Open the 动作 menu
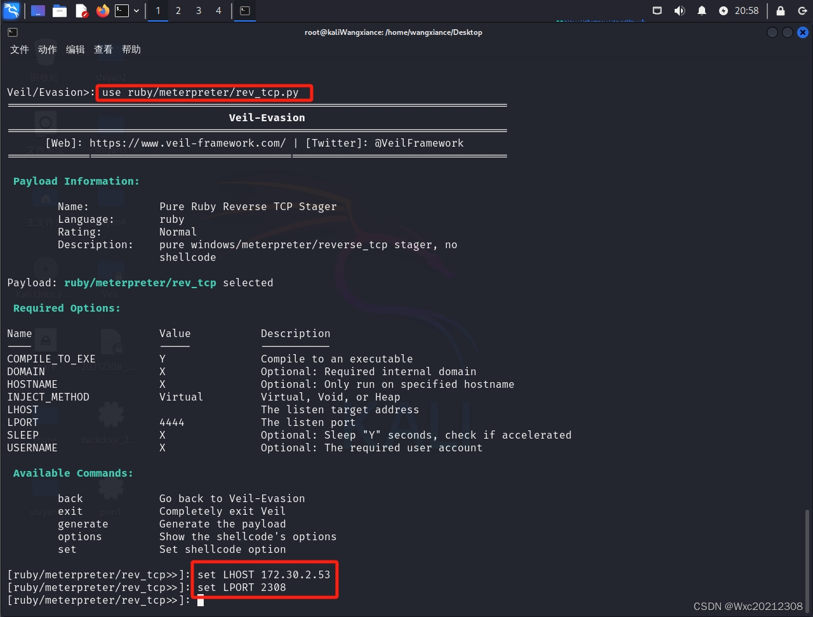Screen dimensions: 813x617 click(x=48, y=50)
